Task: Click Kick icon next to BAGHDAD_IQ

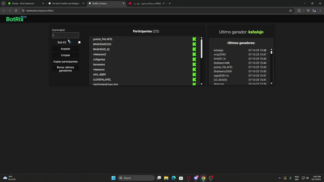Action: [194, 49]
